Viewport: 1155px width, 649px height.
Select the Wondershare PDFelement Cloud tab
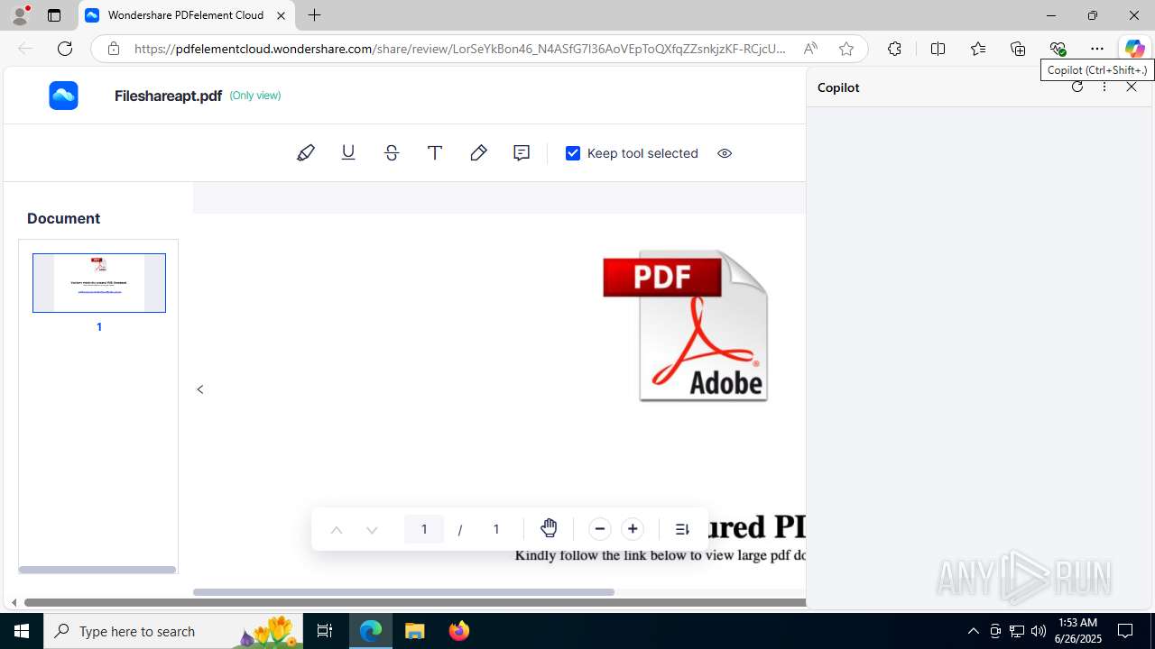[187, 15]
